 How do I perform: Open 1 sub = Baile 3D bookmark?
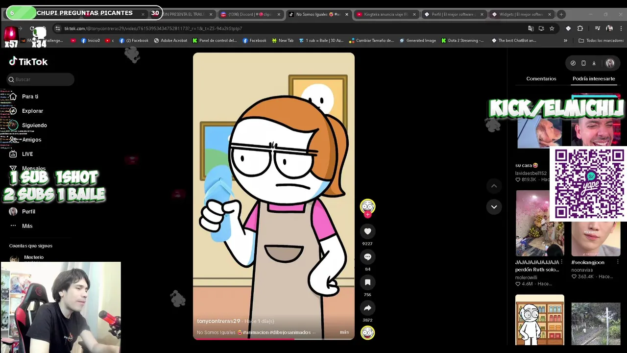tap(321, 41)
